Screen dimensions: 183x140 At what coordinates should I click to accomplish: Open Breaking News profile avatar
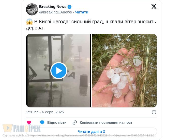point(32,9)
